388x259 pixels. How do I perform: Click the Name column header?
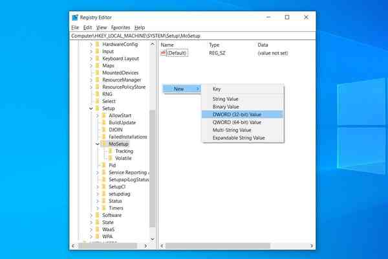pyautogui.click(x=168, y=45)
